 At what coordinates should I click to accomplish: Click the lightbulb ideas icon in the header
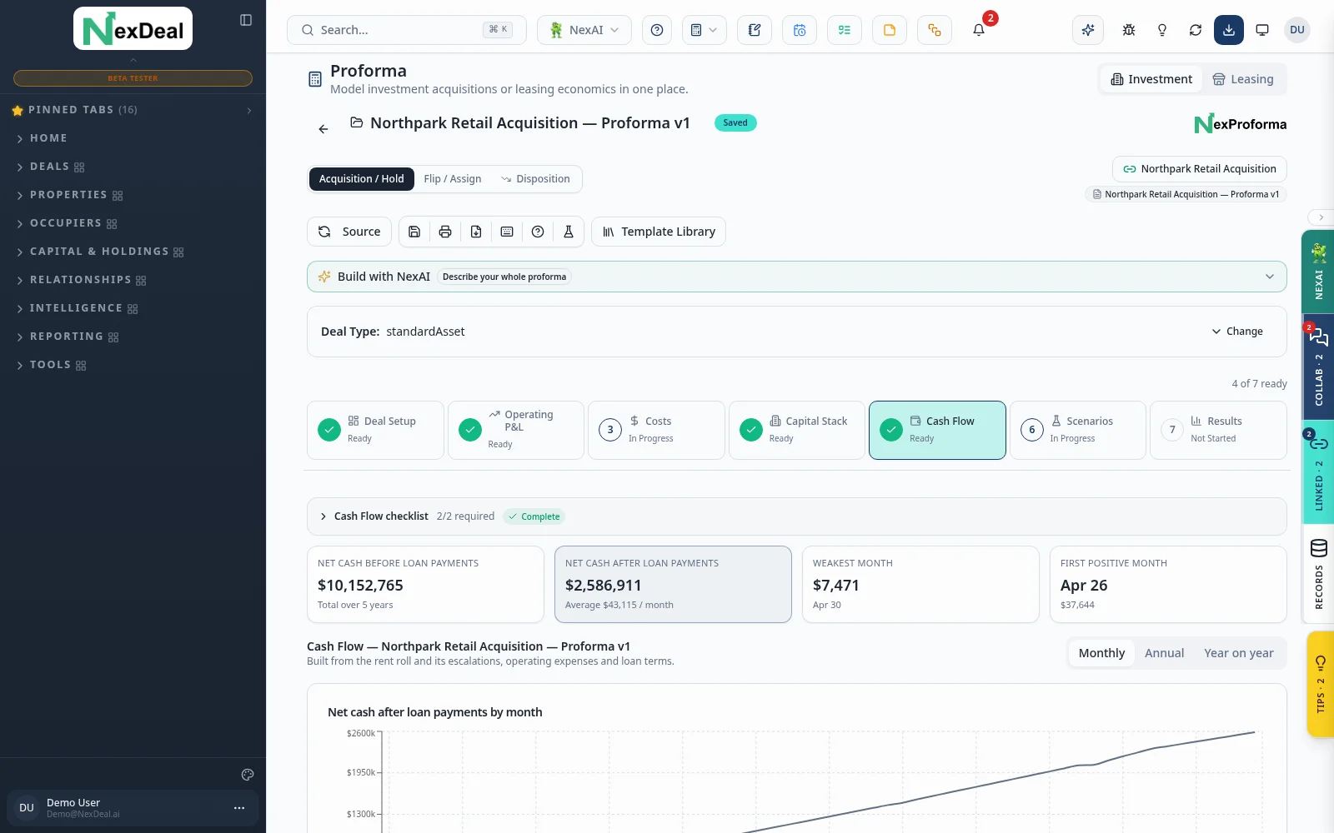coord(1162,30)
